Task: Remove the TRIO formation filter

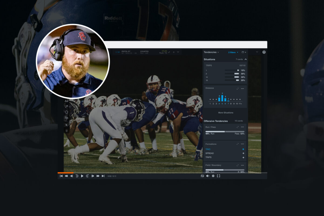Action: click(243, 149)
